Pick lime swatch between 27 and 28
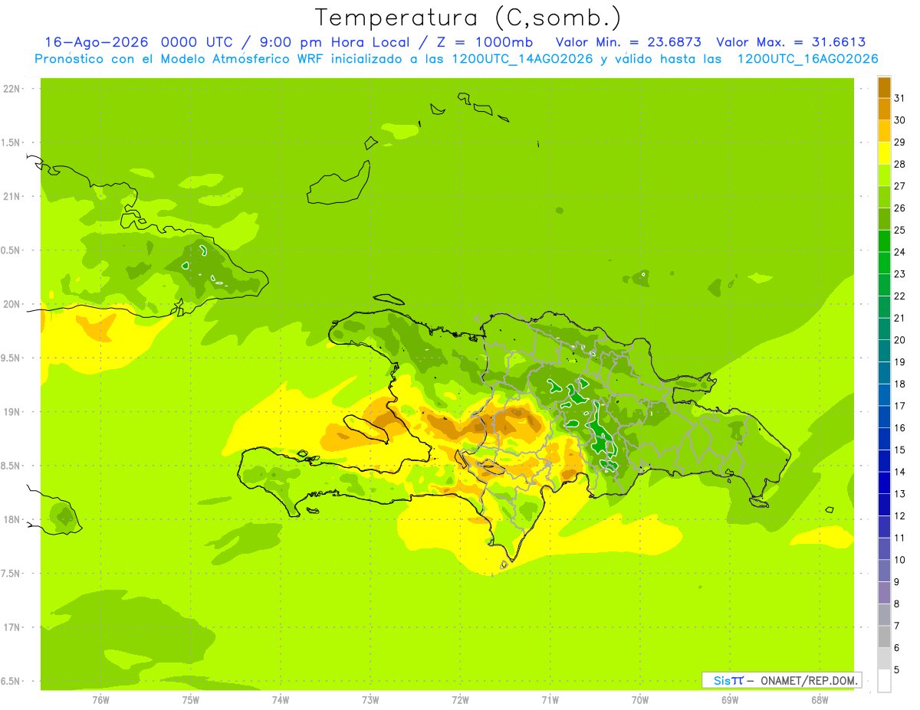This screenshot has height=710, width=920. click(x=884, y=175)
